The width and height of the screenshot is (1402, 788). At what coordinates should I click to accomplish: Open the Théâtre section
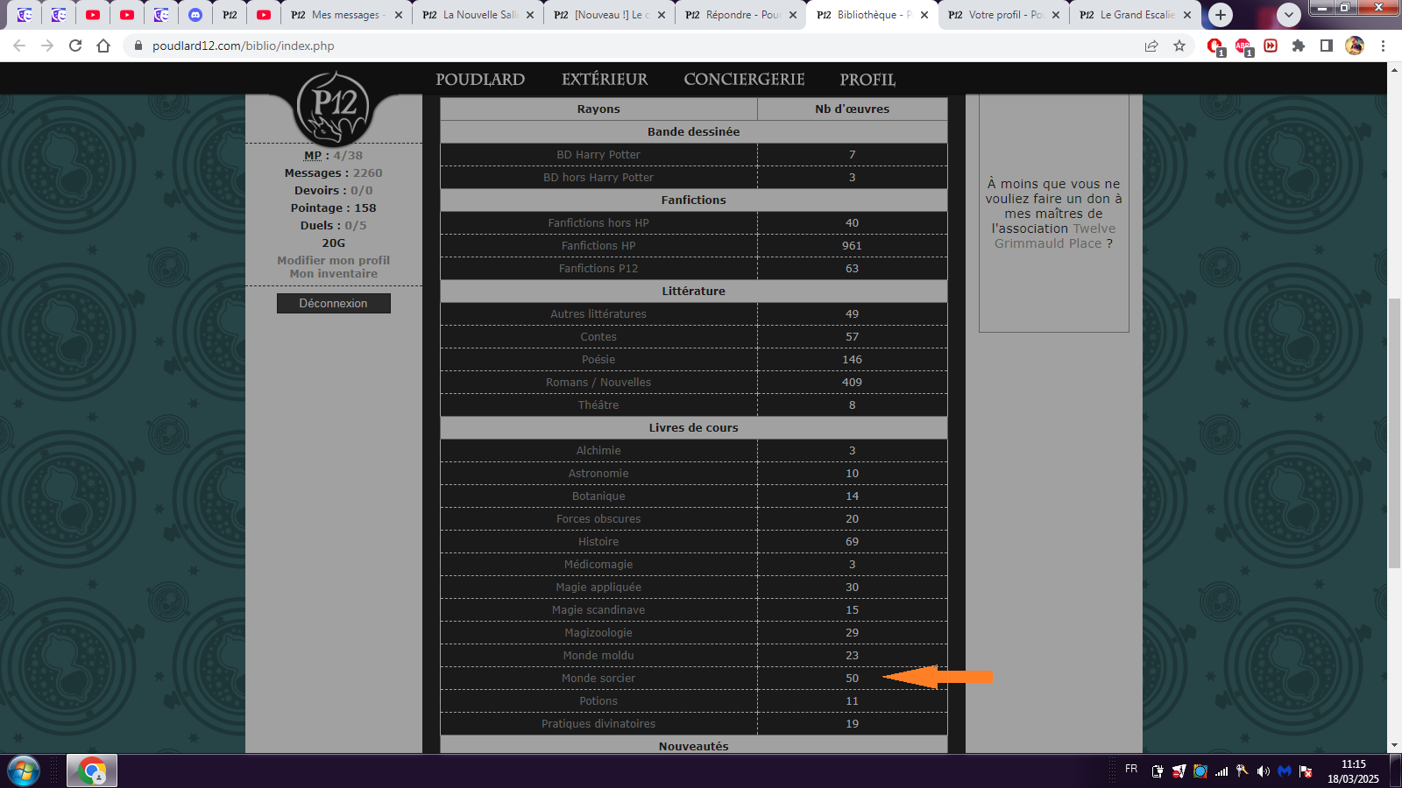(598, 405)
